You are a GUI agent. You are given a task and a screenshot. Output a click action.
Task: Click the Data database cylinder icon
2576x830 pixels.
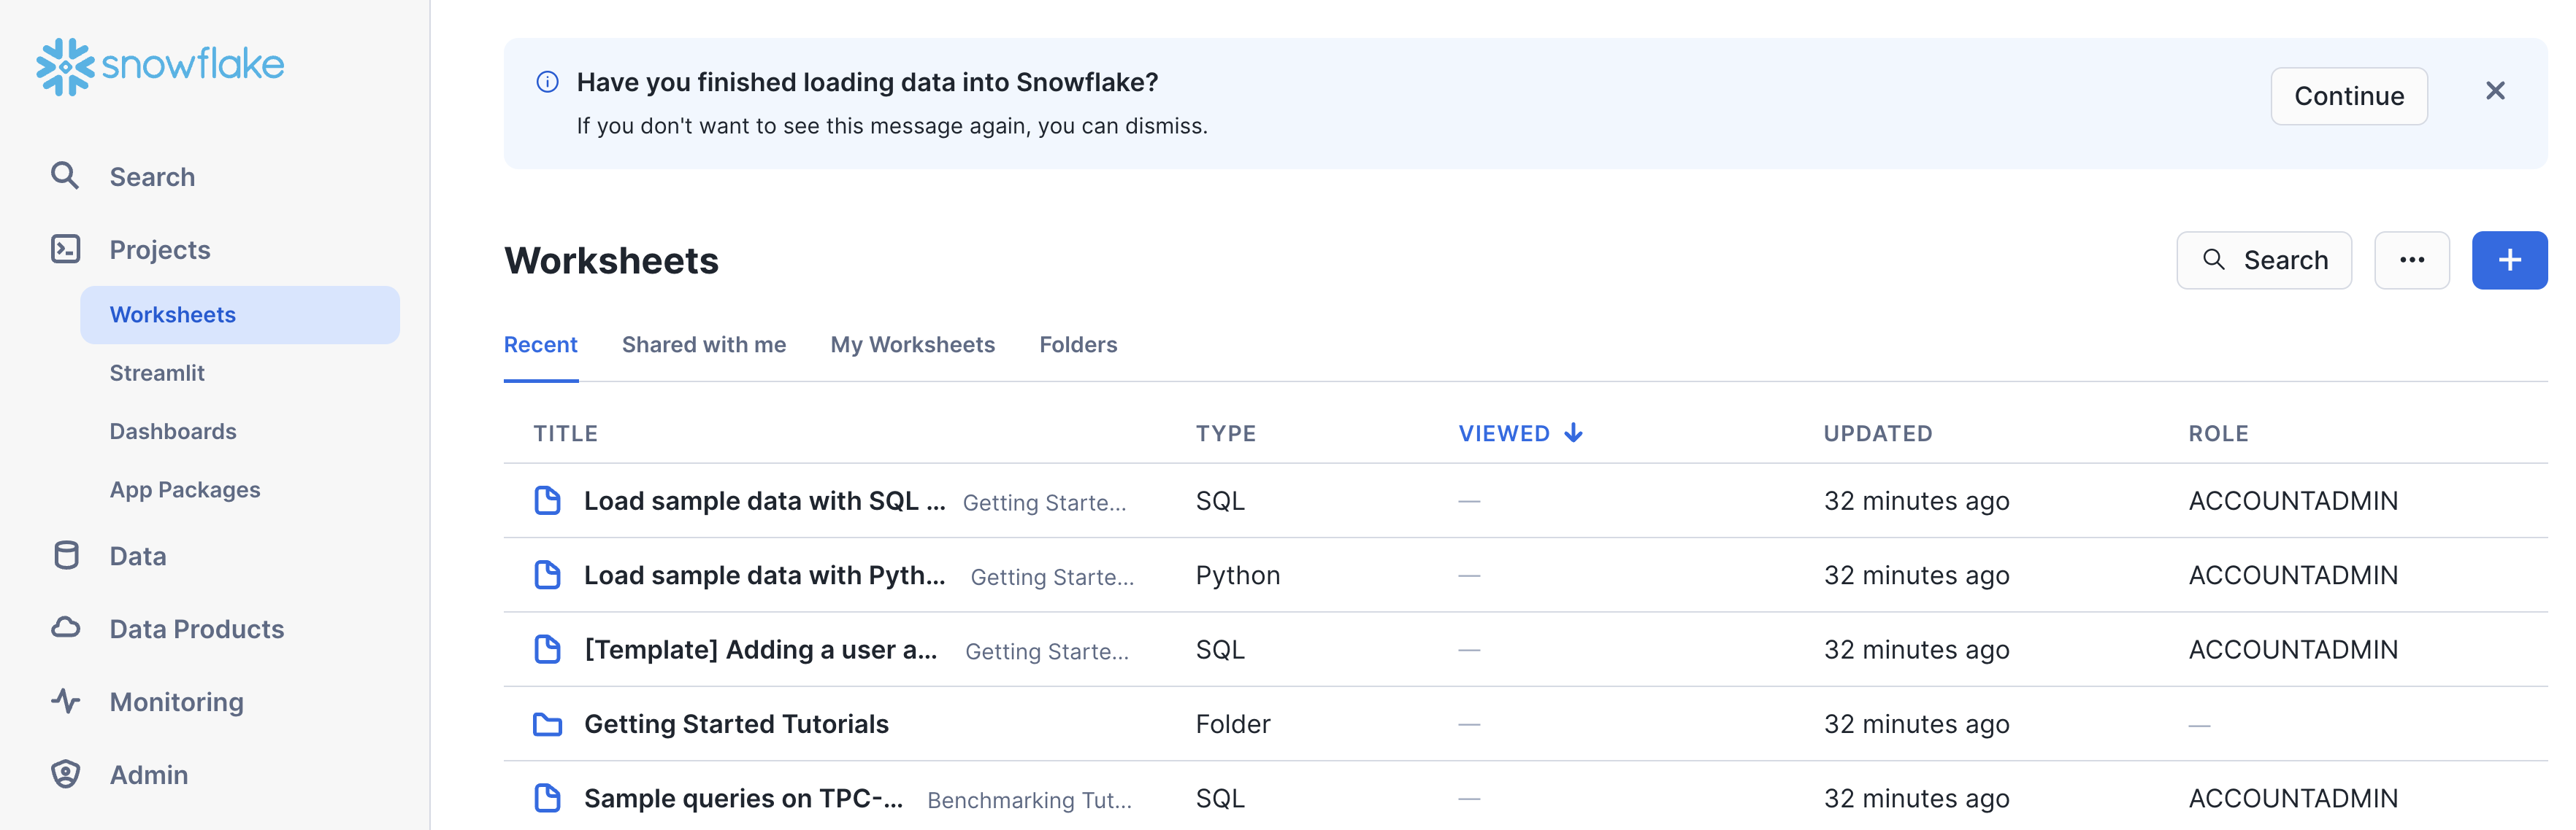click(66, 555)
